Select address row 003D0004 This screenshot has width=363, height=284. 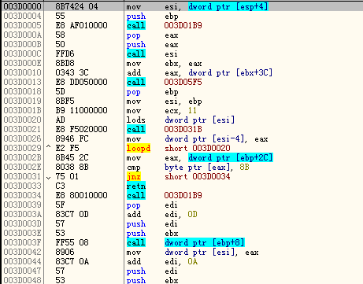click(23, 16)
